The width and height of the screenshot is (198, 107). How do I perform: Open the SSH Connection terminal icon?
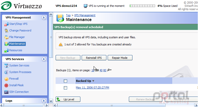pyautogui.click(x=6, y=92)
